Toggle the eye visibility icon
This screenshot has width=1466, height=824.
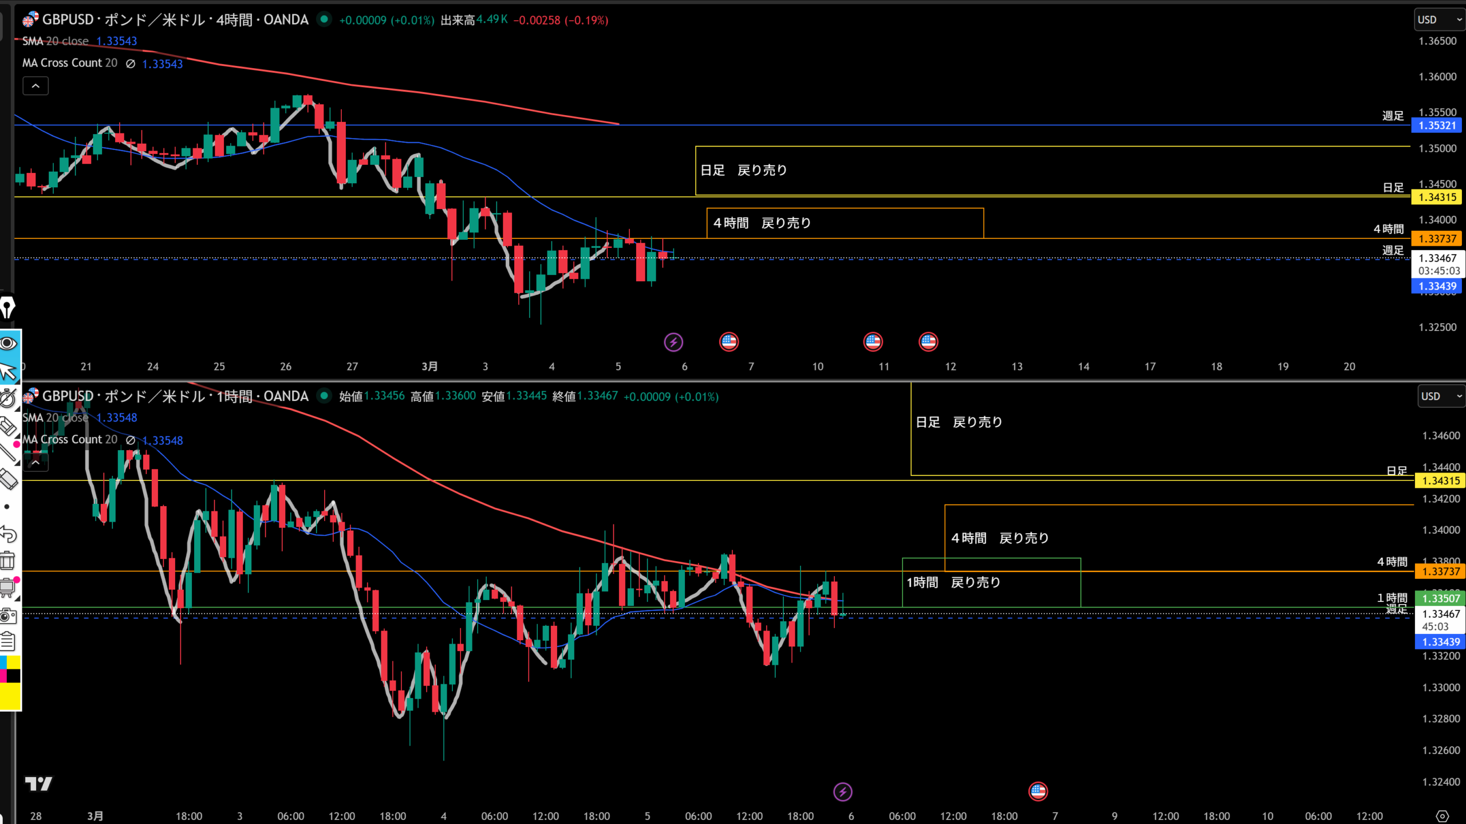pos(8,344)
